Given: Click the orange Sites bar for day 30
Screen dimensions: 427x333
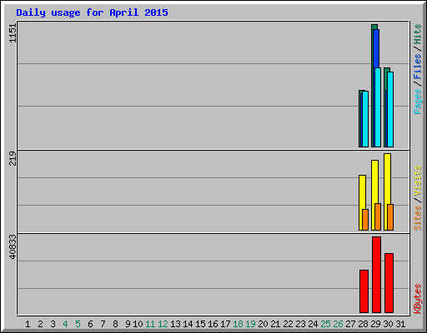Looking at the screenshot, I should 390,217.
